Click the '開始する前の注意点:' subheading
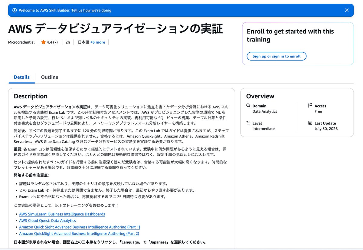Screen dimensions: 363x250 pyautogui.click(x=31, y=175)
